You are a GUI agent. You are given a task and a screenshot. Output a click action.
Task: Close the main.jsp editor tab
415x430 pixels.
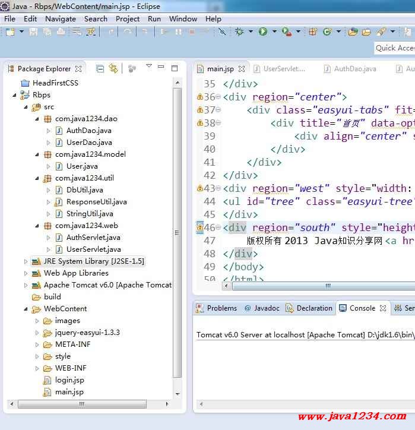click(242, 69)
